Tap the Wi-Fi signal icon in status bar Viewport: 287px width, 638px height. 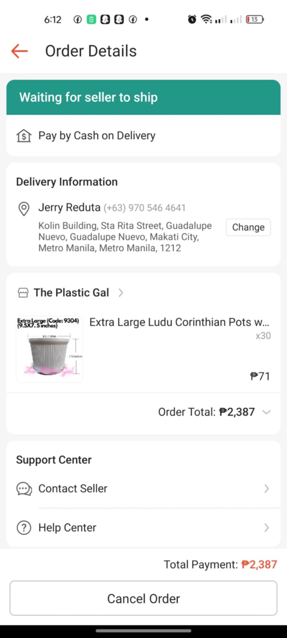pos(206,19)
